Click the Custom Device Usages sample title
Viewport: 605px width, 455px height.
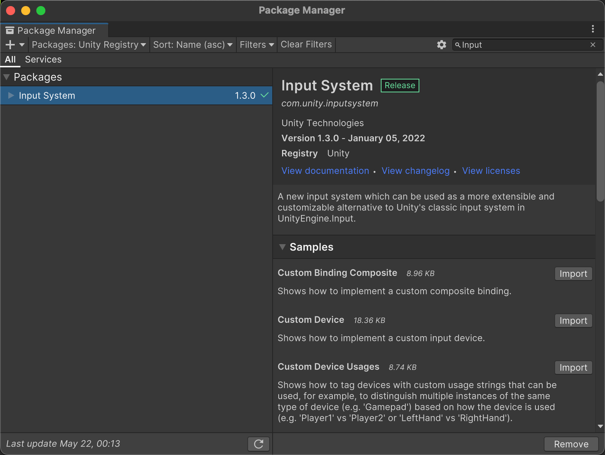(328, 367)
